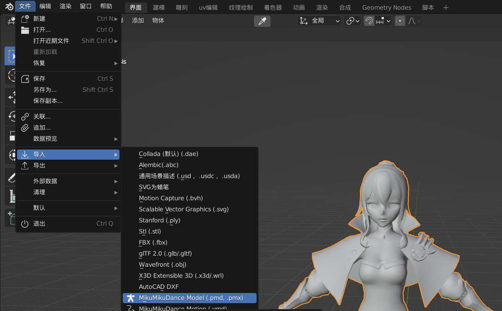Import Scalable Vector Graphics (.svg)
Viewport: 502px width, 311px height.
[x=190, y=209]
